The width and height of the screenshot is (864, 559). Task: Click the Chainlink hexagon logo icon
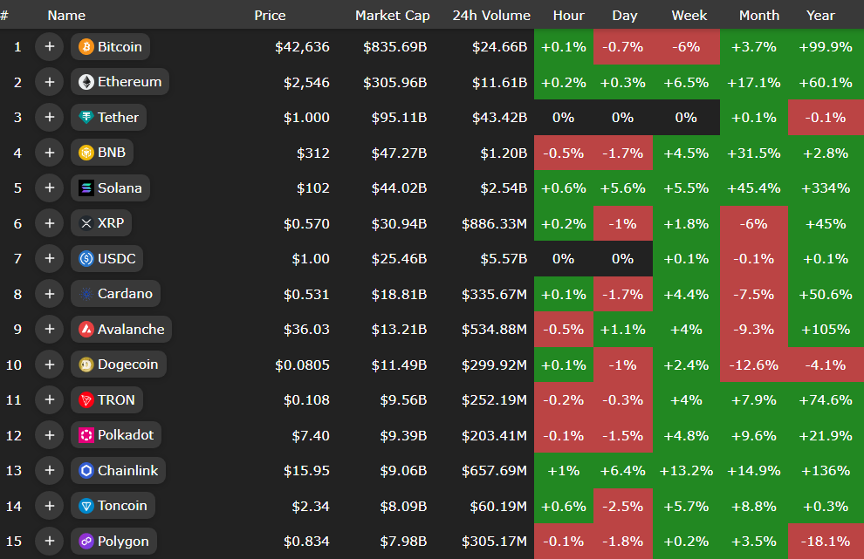coord(86,471)
